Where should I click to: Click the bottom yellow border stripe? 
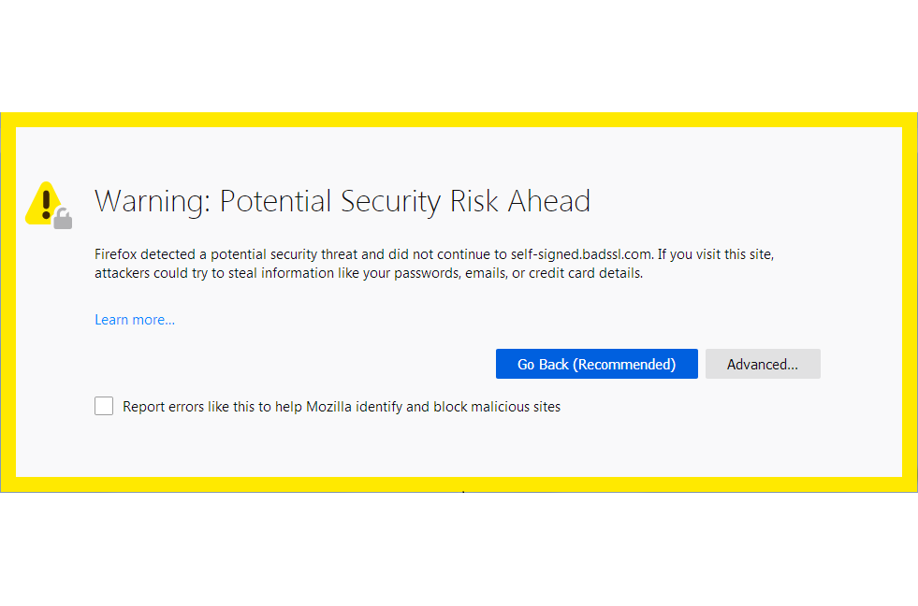point(459,484)
